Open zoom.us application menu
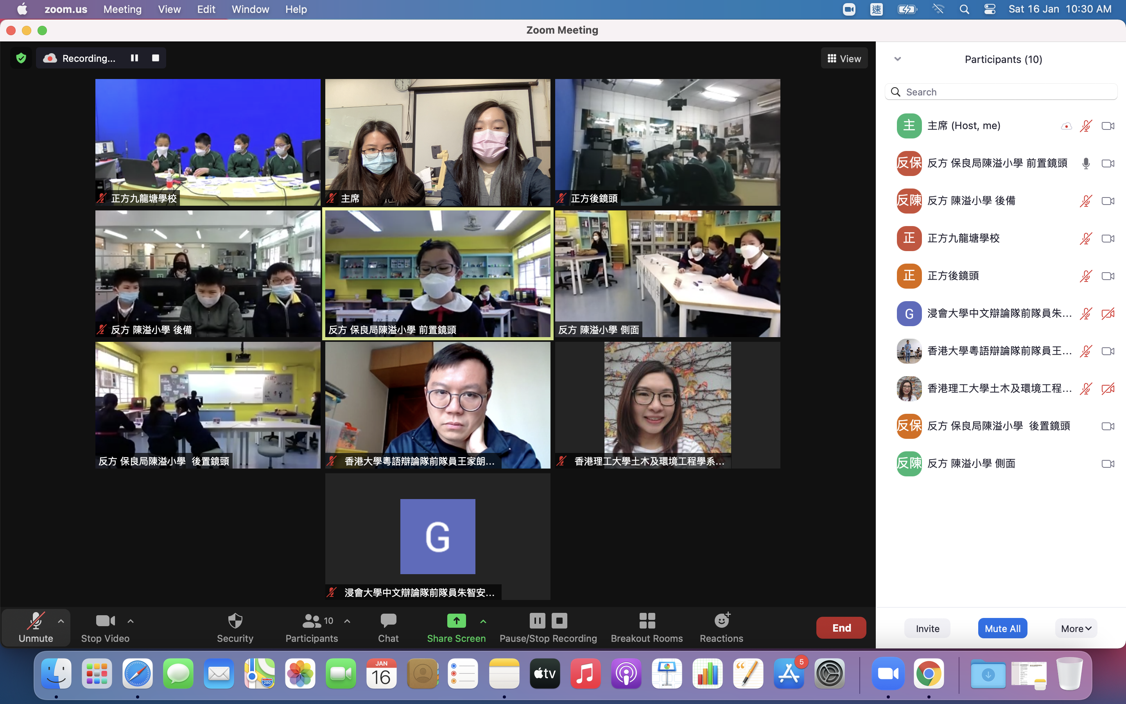The image size is (1126, 704). [x=66, y=9]
